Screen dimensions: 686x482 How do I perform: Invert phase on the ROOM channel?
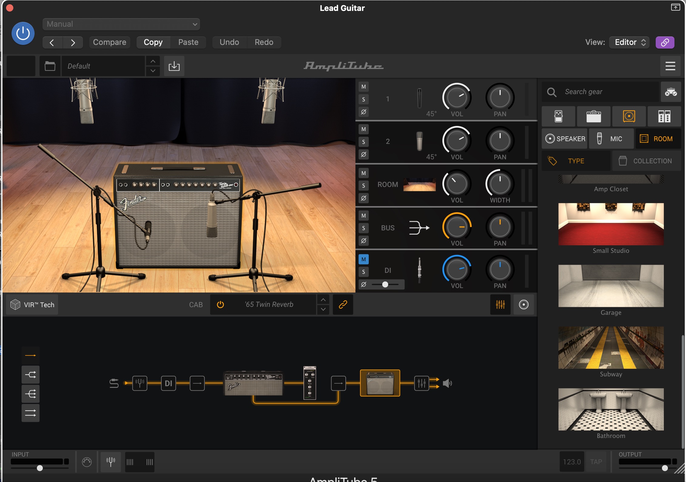tap(364, 198)
